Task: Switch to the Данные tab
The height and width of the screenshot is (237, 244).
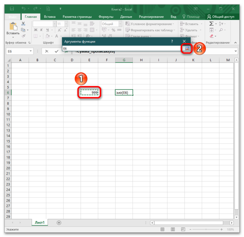Action: (126, 17)
